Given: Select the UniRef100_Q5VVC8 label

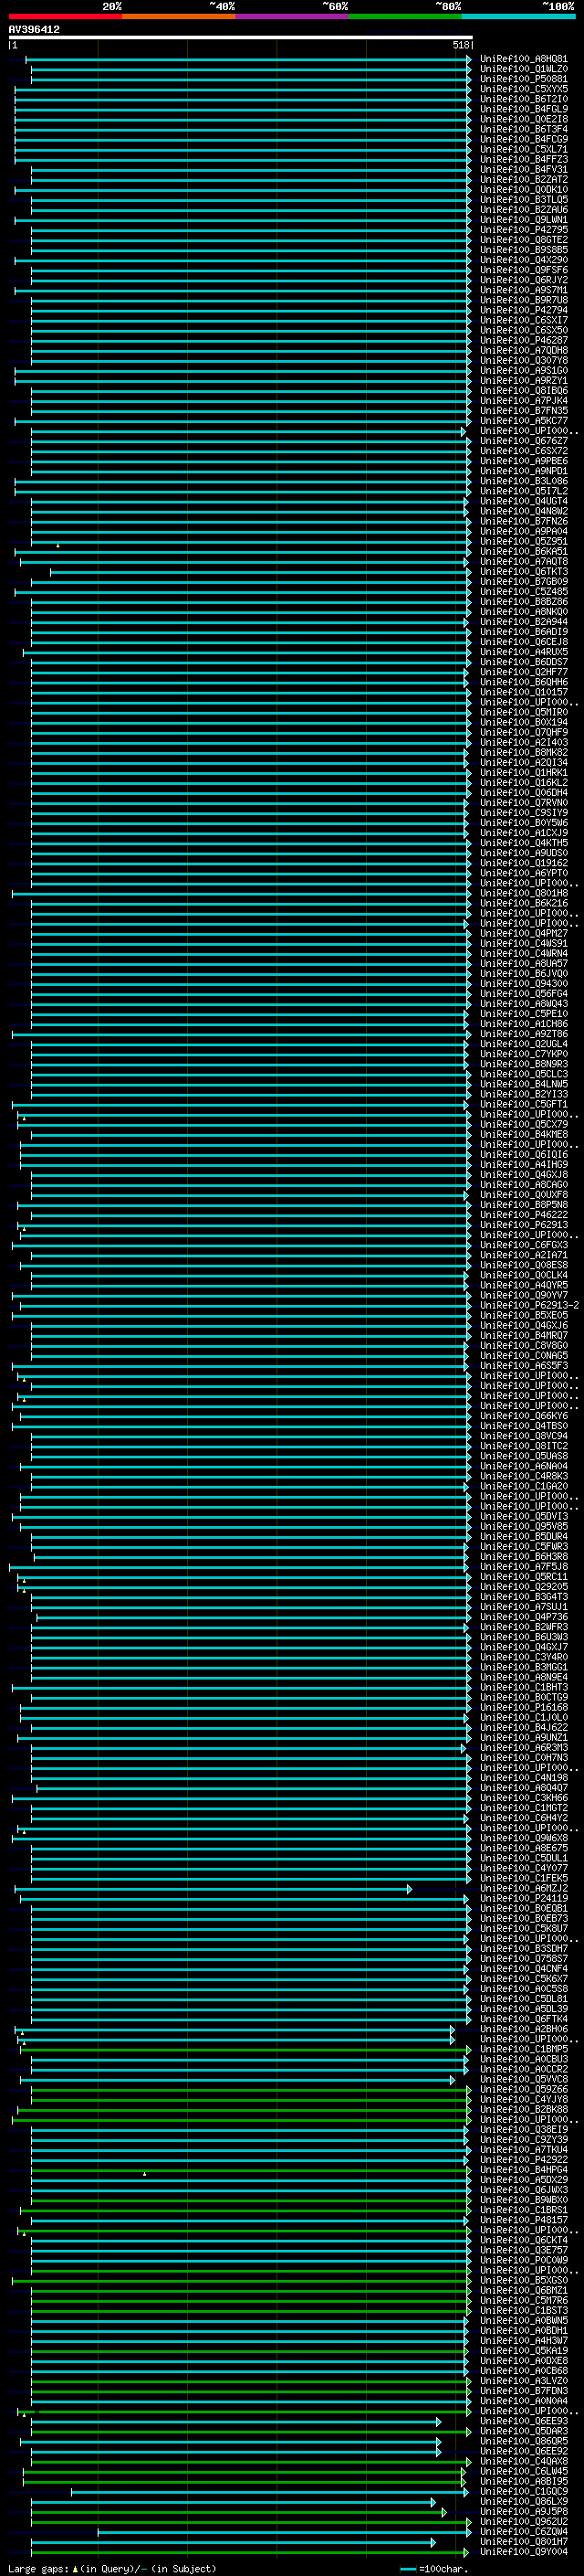Looking at the screenshot, I should pyautogui.click(x=524, y=2079).
